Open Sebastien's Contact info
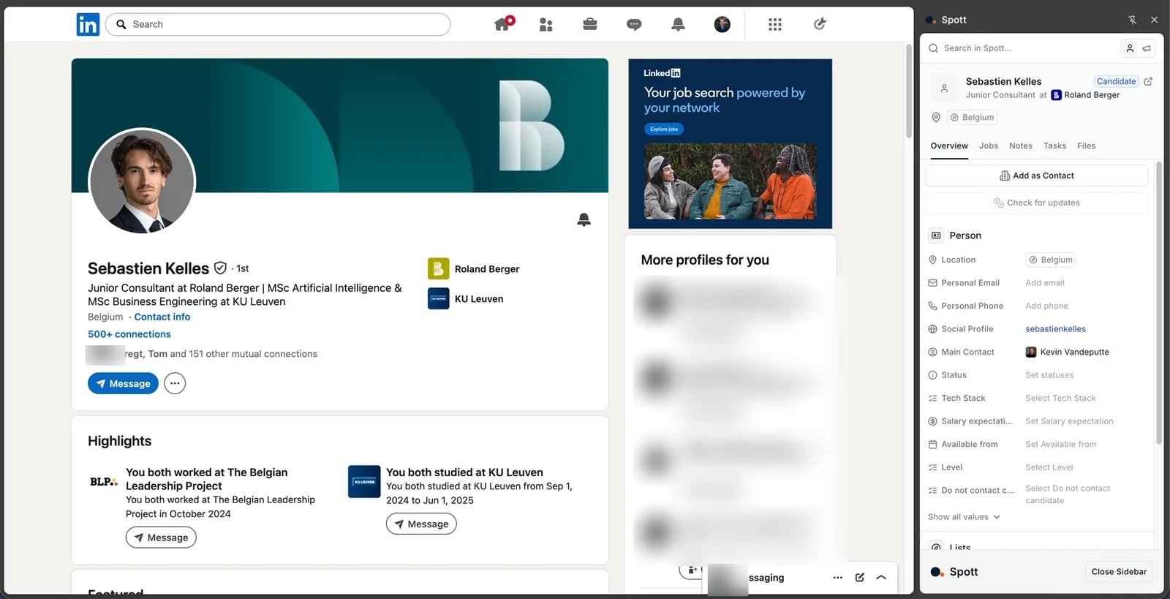This screenshot has height=599, width=1170. pos(162,317)
